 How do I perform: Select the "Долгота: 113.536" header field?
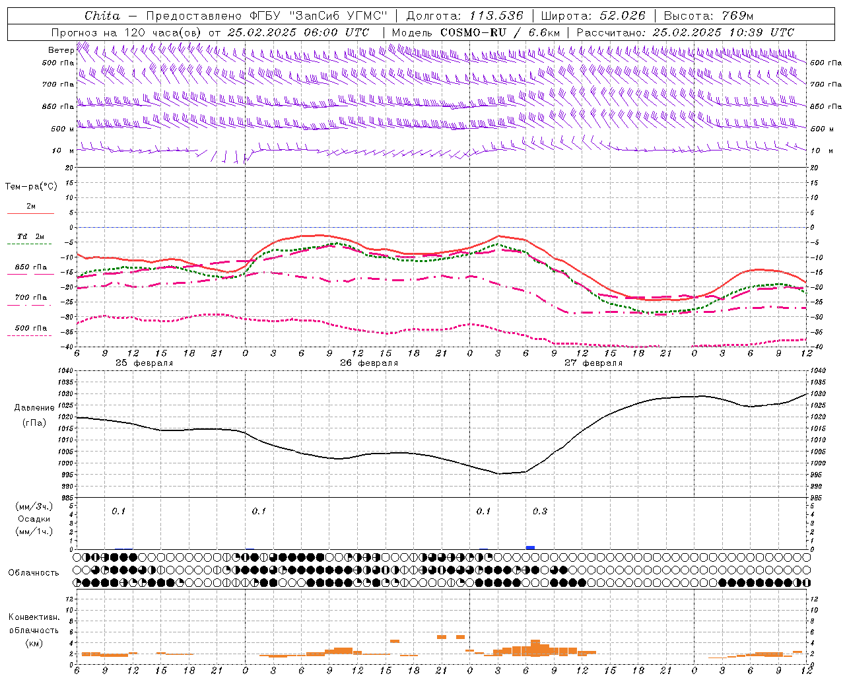(465, 16)
